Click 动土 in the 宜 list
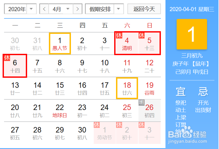 181,110
